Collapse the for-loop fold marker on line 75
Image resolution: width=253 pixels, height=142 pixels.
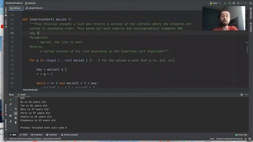21,60
